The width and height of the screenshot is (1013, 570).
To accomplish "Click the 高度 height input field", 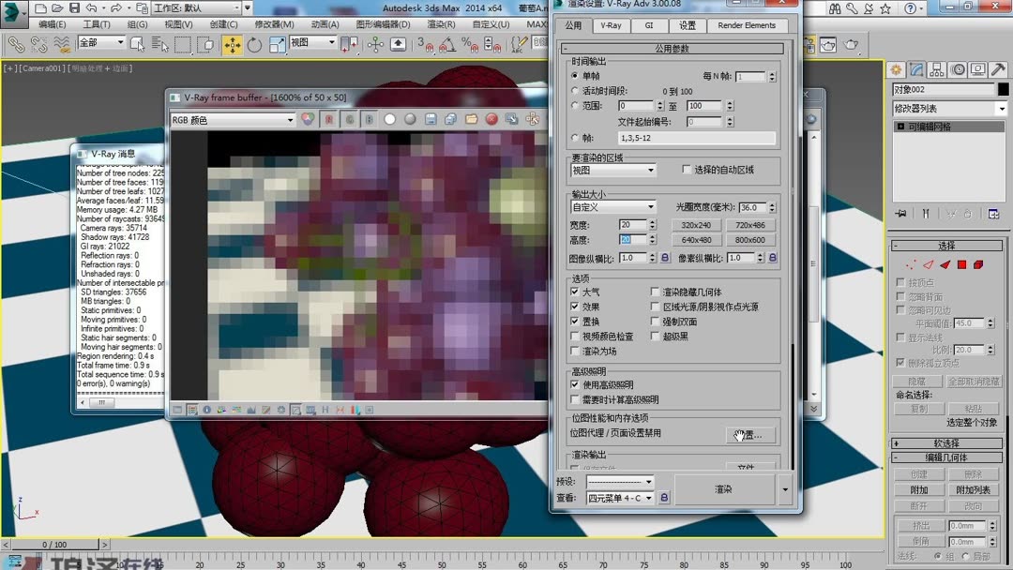I will point(633,239).
